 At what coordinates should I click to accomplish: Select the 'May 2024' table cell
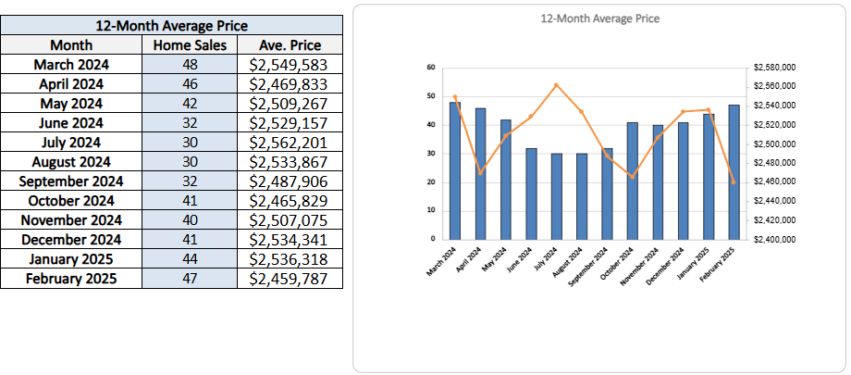click(x=71, y=104)
